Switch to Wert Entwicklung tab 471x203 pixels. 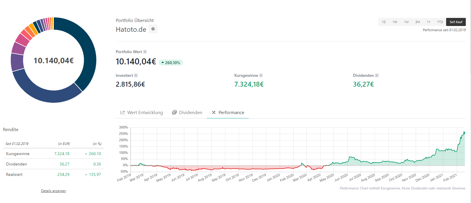point(141,113)
